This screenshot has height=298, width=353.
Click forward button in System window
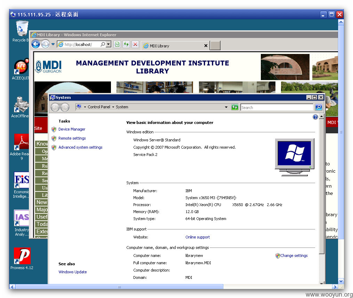(x=65, y=107)
